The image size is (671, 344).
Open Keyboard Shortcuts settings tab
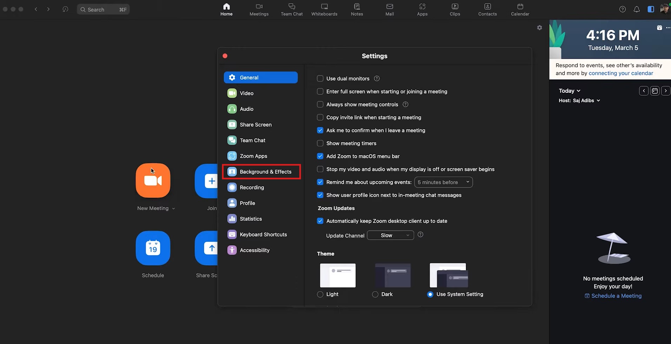point(261,234)
